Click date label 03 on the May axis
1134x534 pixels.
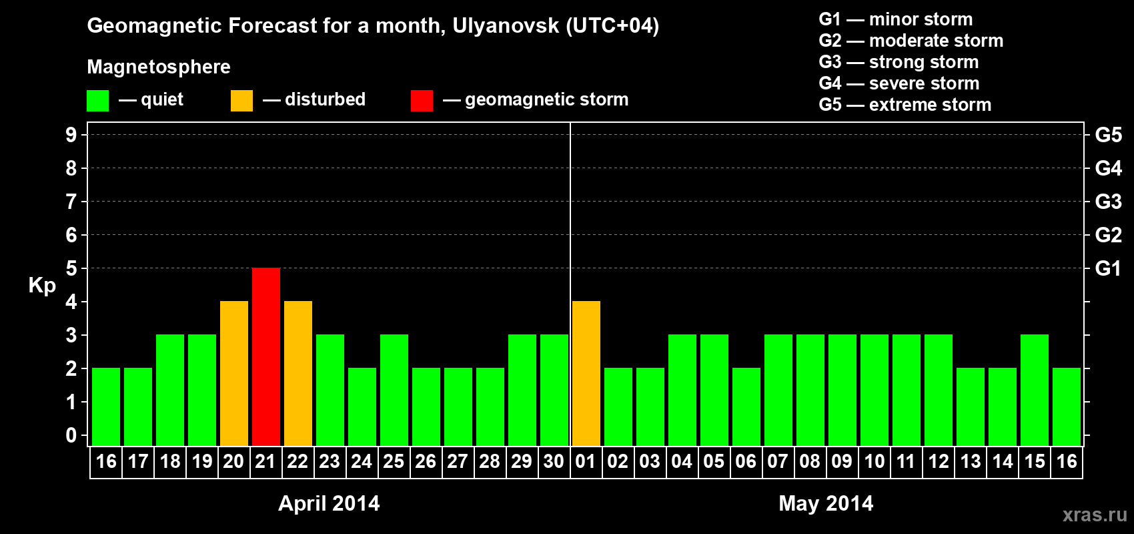click(x=650, y=461)
